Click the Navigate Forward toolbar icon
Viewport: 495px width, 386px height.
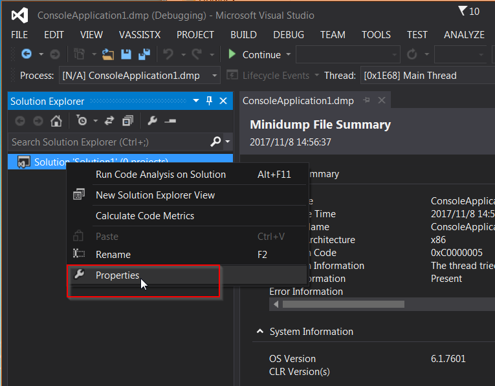pyautogui.click(x=55, y=54)
